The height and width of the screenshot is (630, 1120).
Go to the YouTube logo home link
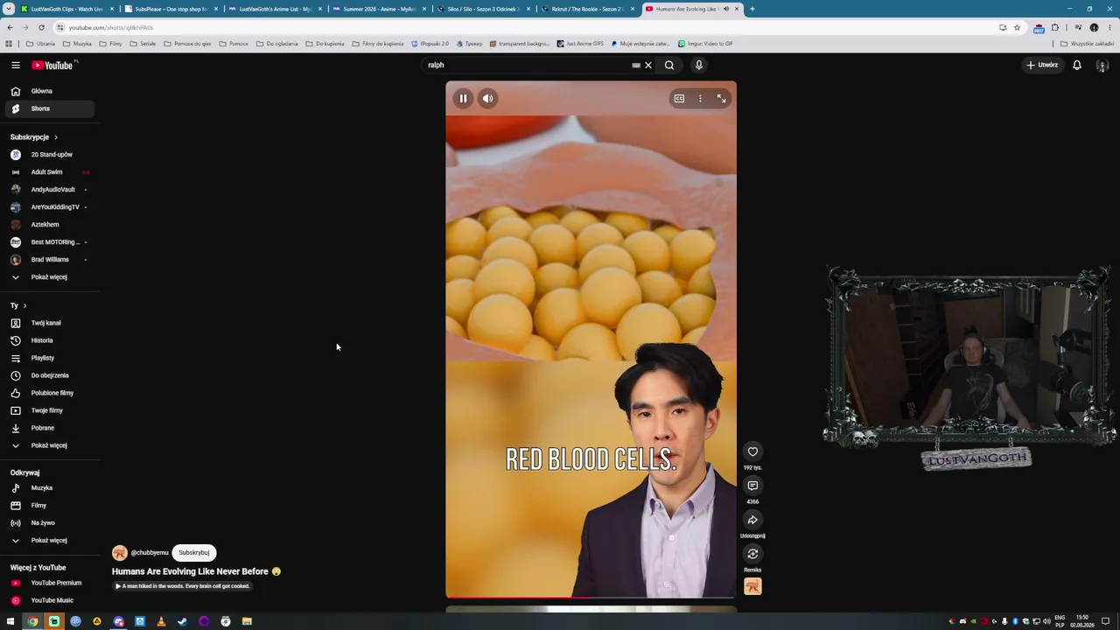coord(54,65)
